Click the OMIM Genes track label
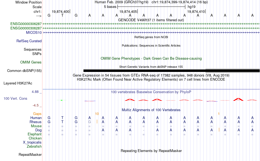The image size is (260, 161). [31, 62]
